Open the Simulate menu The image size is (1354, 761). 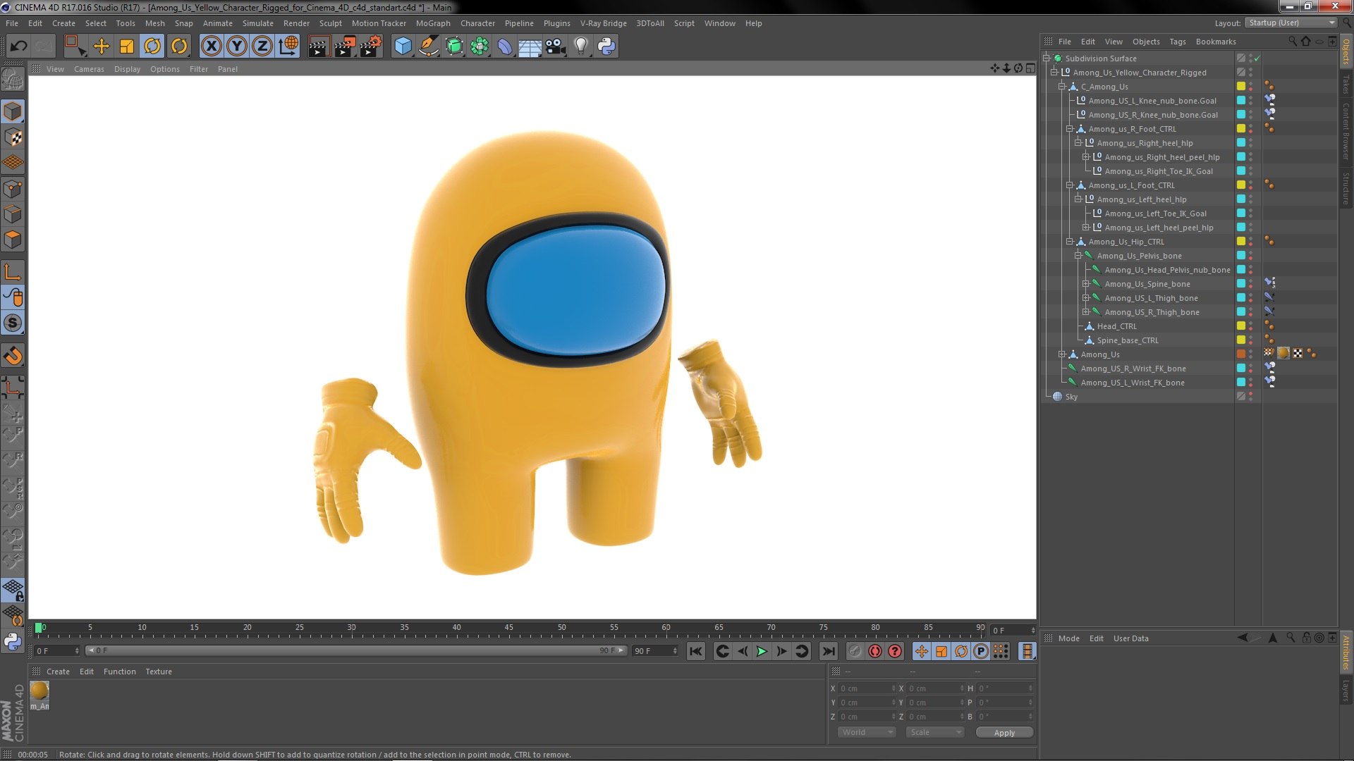point(258,23)
